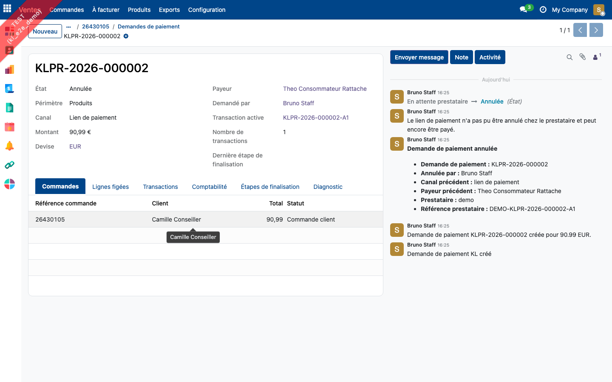The width and height of the screenshot is (612, 382).
Task: Open the gear actions menu beside KLPR-2026-000002
Action: tap(126, 36)
